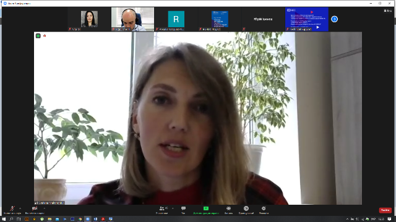Select dark-haired woman's participant thumbnail
The image size is (396, 222).
tap(89, 19)
